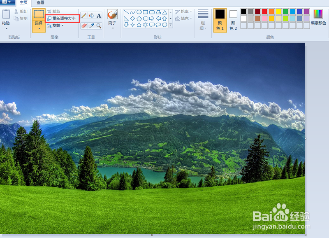Choose the Rectangle shape

point(146,12)
